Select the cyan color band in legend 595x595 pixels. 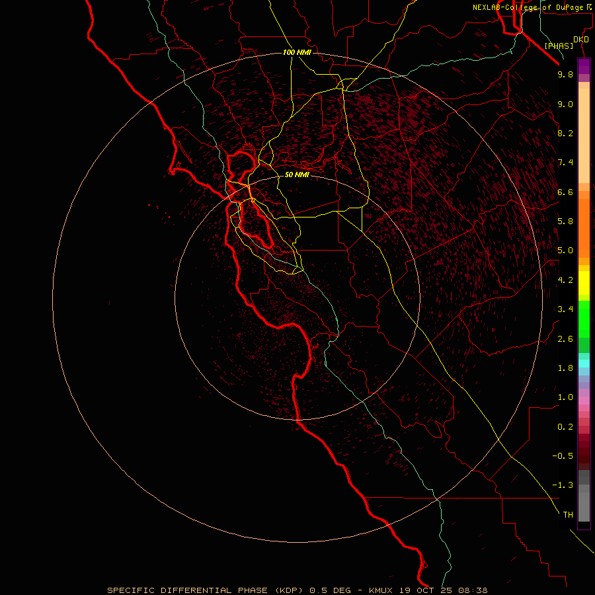tap(584, 363)
